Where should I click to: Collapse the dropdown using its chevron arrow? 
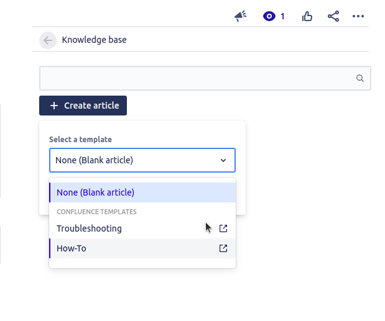pyautogui.click(x=223, y=160)
